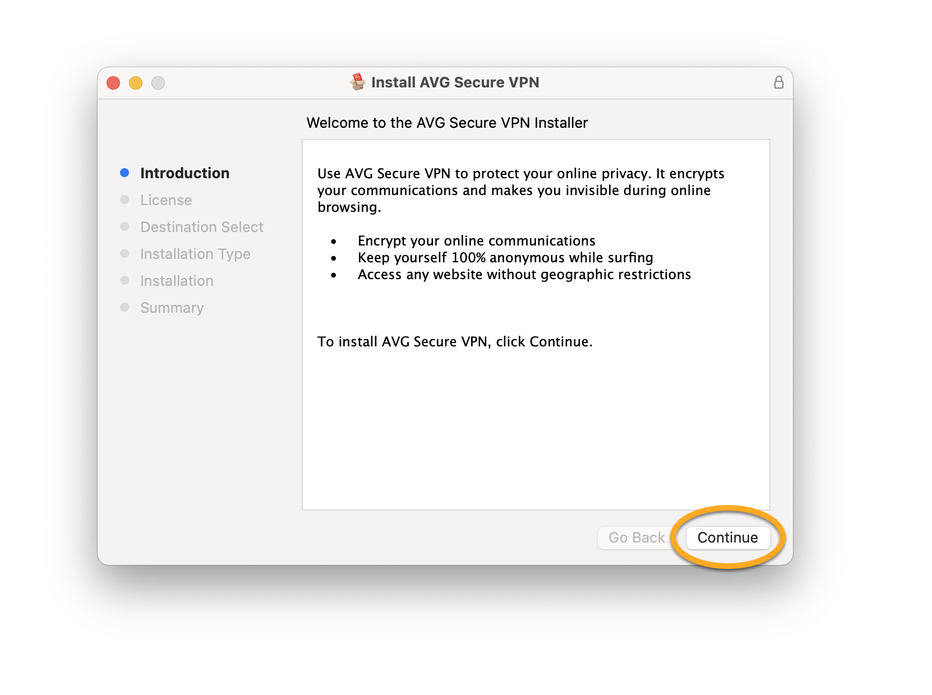Open the Installation Type step
Image resolution: width=932 pixels, height=695 pixels.
[195, 254]
